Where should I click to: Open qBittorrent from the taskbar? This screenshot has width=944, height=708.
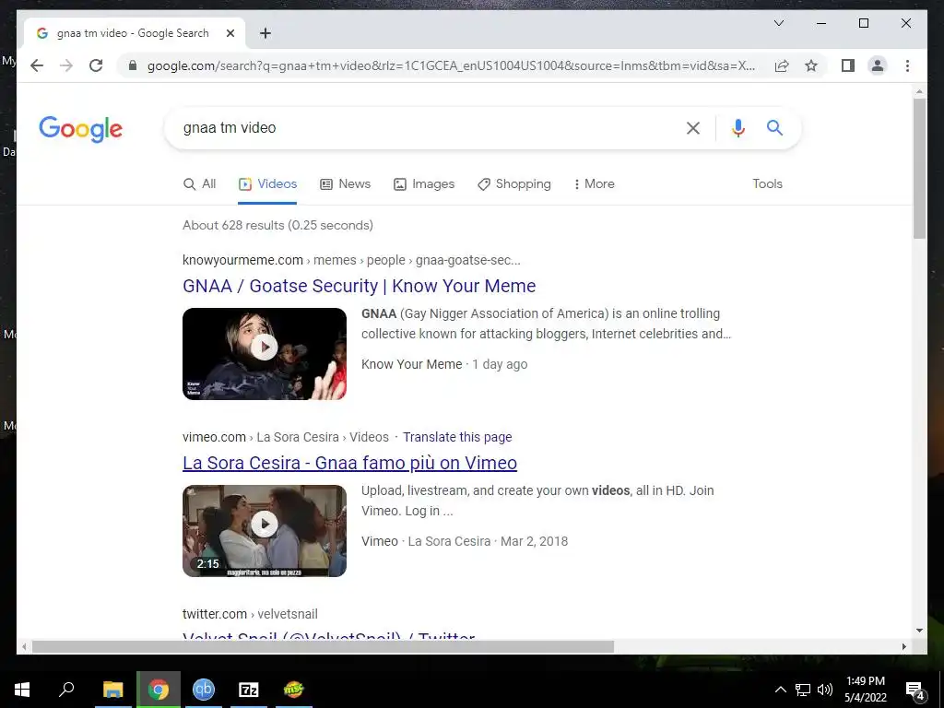click(x=204, y=690)
